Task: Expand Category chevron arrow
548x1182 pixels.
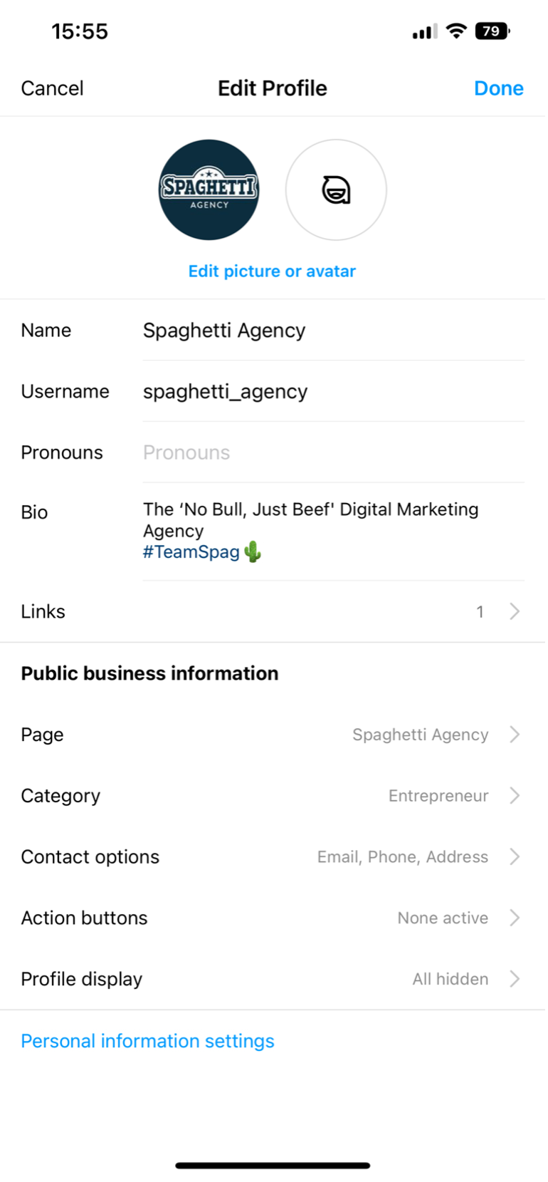Action: [515, 796]
